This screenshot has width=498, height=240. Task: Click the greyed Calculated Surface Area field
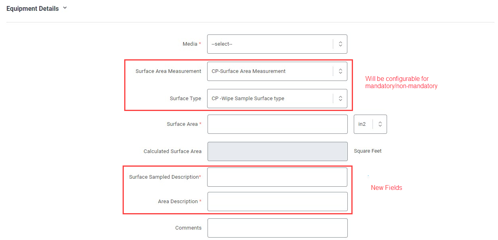point(277,151)
